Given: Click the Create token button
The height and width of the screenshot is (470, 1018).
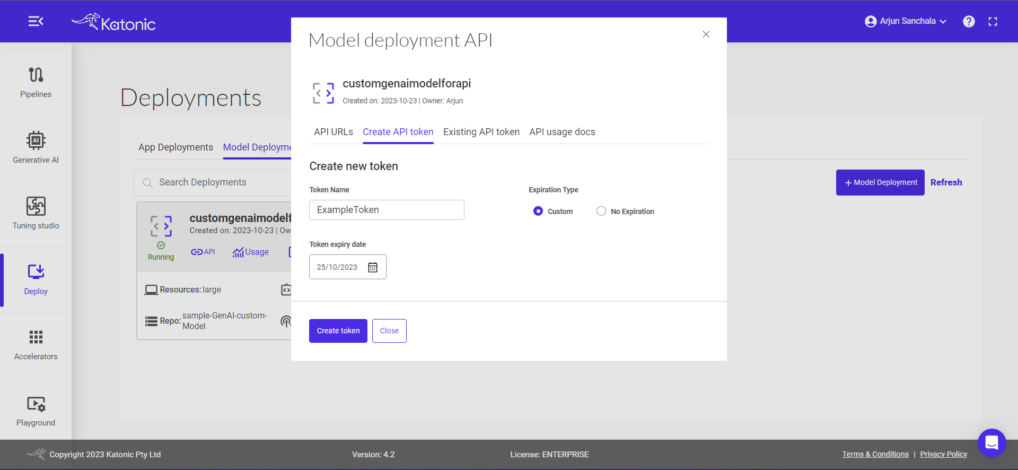Looking at the screenshot, I should pyautogui.click(x=338, y=331).
